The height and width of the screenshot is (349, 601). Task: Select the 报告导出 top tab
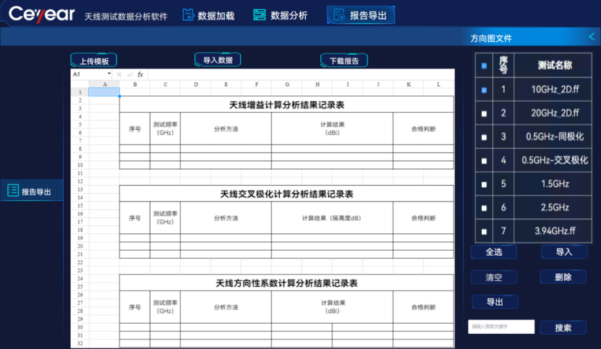pyautogui.click(x=361, y=15)
